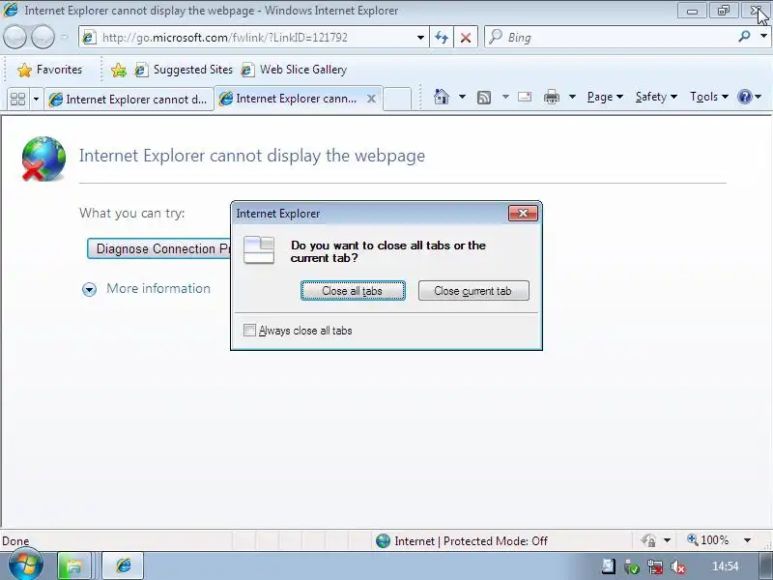Switch to first Internet Explorer cannot d... tab
Viewport: 773px width, 580px height.
point(129,100)
